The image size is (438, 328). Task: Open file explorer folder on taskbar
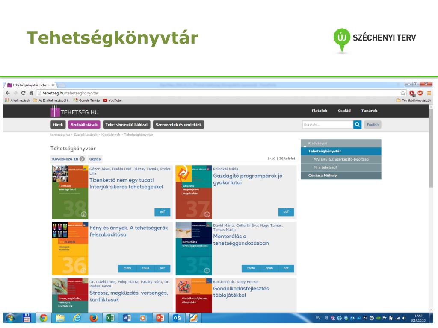(60, 318)
